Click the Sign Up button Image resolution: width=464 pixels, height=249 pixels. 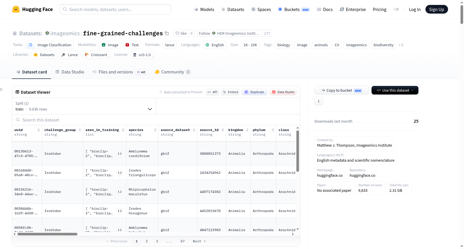click(x=436, y=9)
